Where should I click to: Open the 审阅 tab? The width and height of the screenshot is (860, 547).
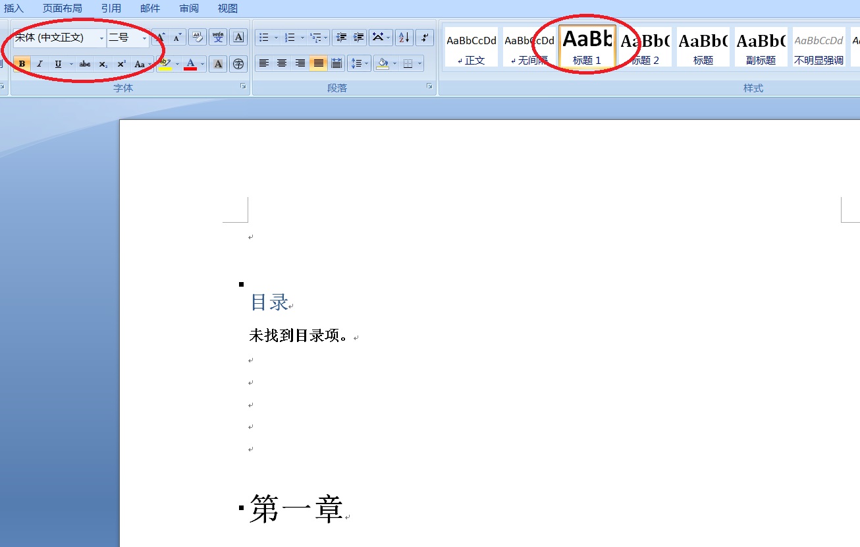coord(189,9)
